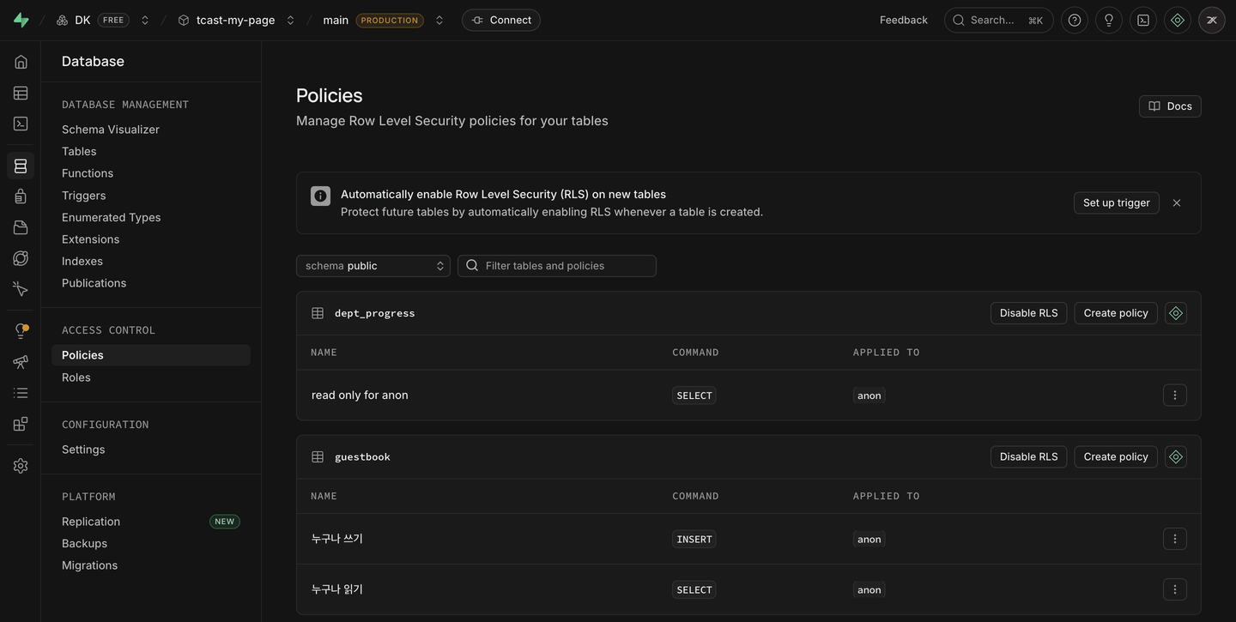Open the user avatar menu
This screenshot has height=622, width=1236.
pos(1212,20)
